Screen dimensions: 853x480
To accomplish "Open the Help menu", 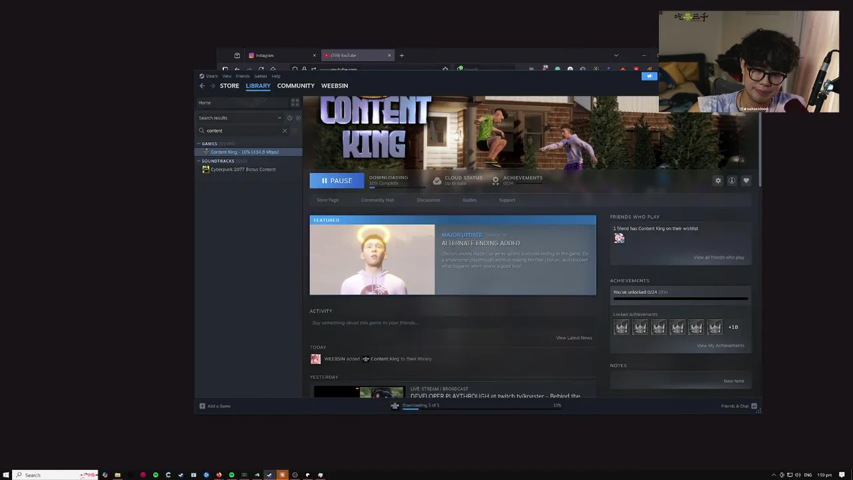I will (276, 76).
